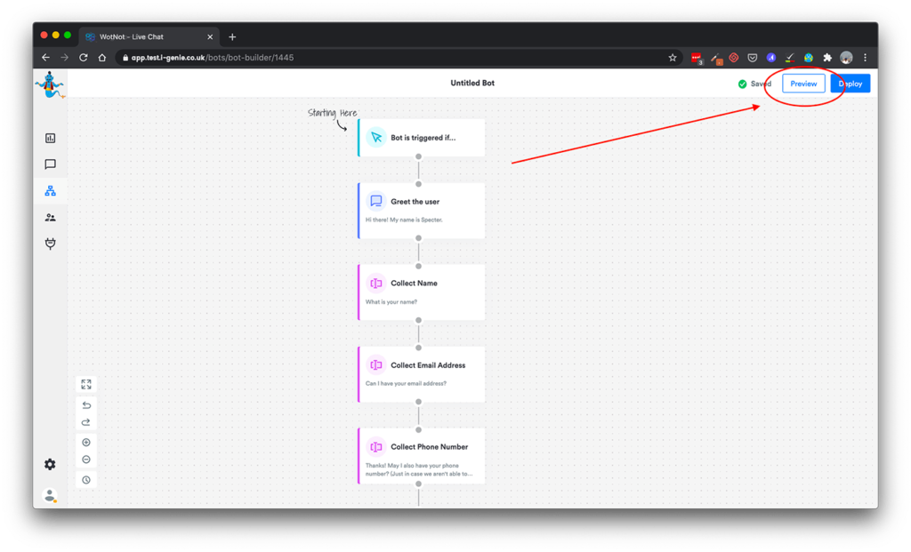Open the version history clock icon
Image resolution: width=911 pixels, height=552 pixels.
(86, 480)
